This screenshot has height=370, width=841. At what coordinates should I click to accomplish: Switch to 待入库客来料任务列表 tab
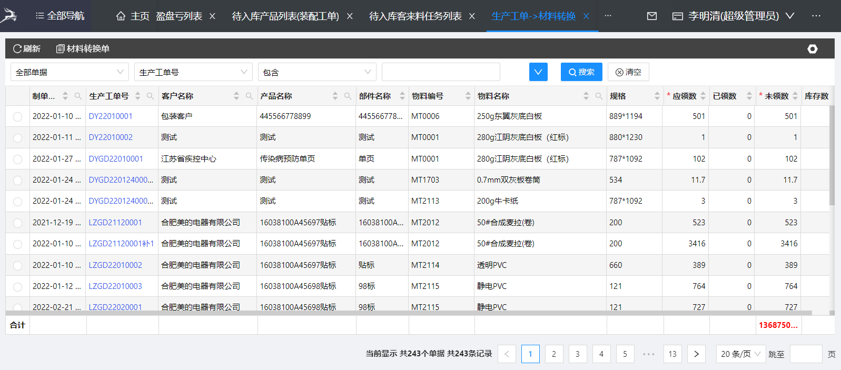pos(415,16)
